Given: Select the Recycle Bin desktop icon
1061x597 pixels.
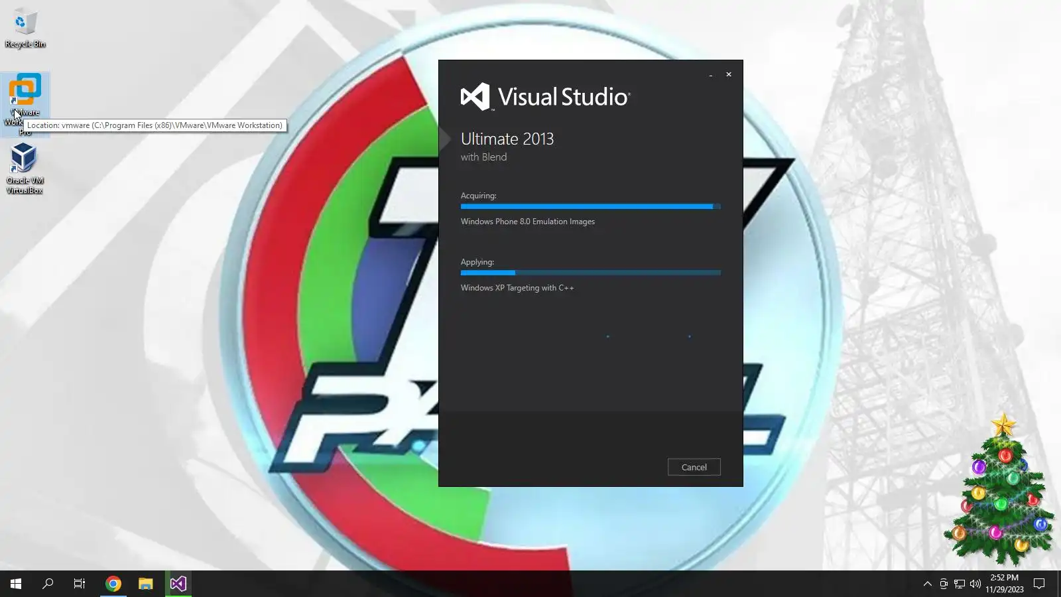Looking at the screenshot, I should click(x=25, y=29).
